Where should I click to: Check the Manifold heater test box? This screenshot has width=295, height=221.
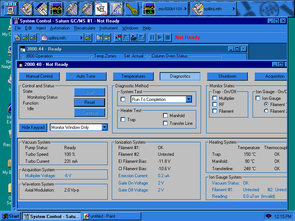[x=165, y=115]
